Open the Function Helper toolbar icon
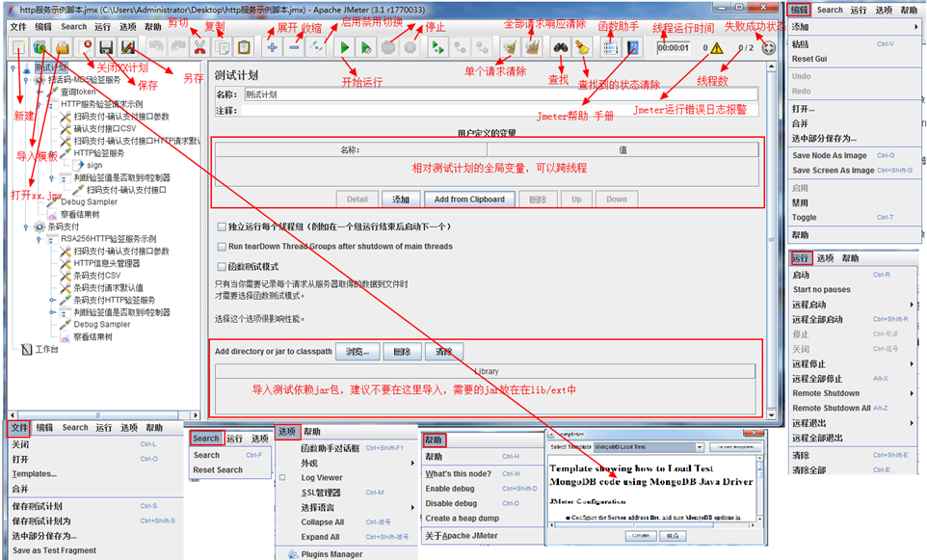The image size is (927, 560). (610, 47)
